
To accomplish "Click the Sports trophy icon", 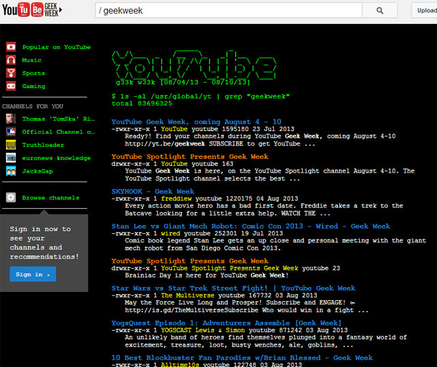I will point(11,73).
